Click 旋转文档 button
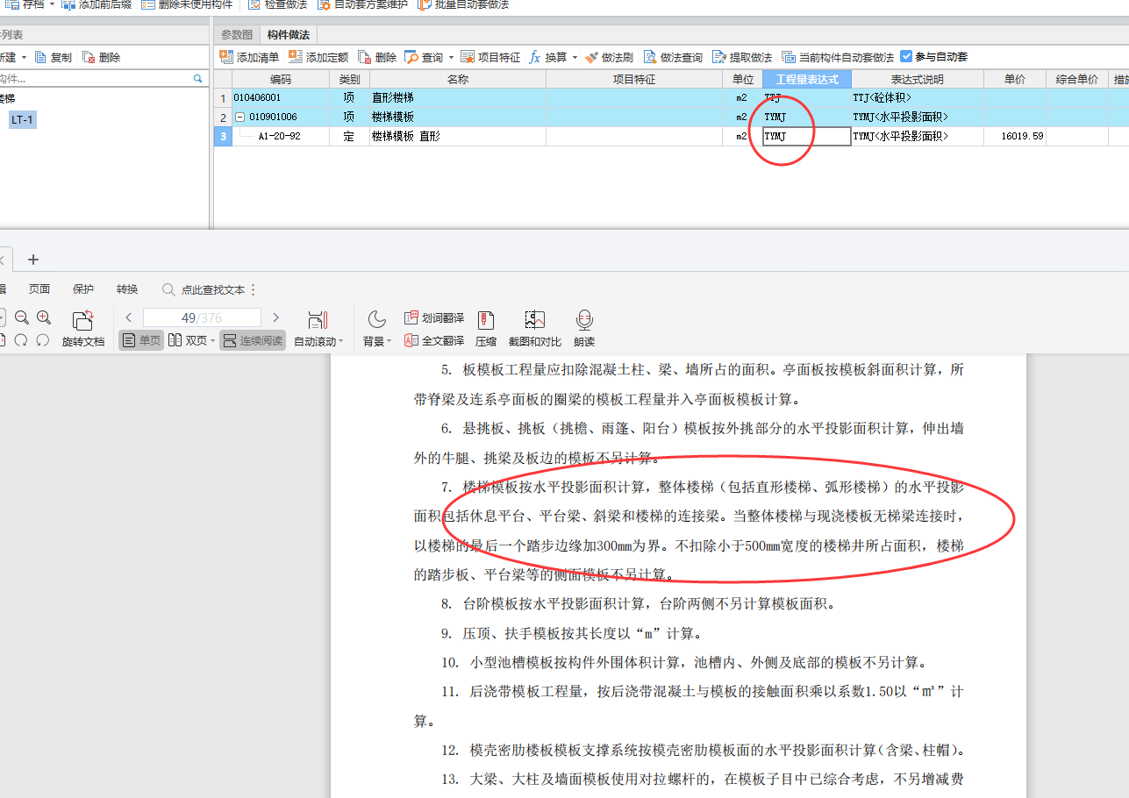The image size is (1129, 798). click(83, 329)
